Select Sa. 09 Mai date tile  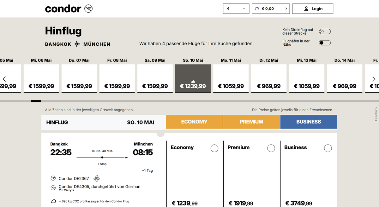click(x=155, y=78)
